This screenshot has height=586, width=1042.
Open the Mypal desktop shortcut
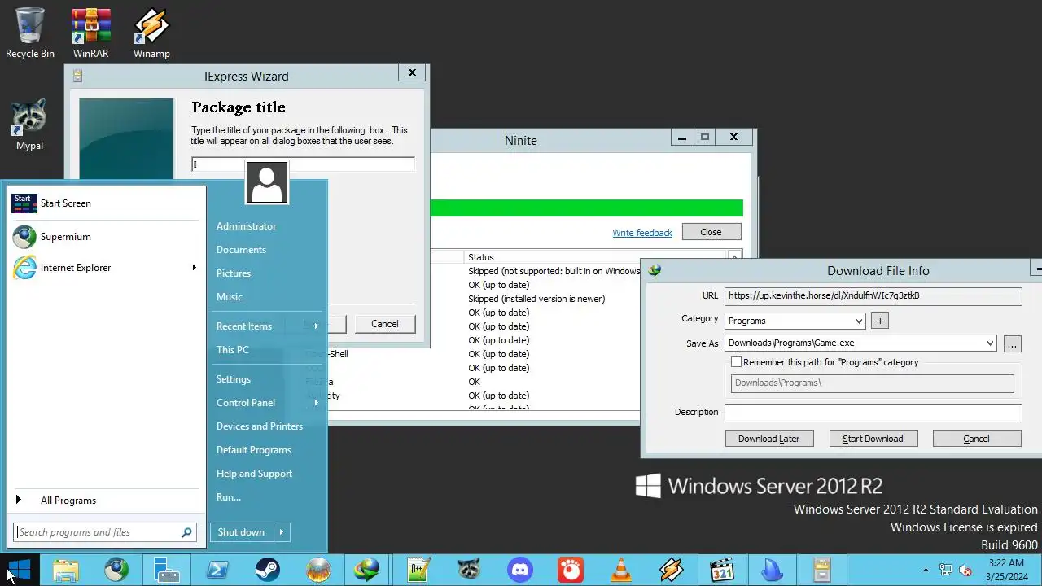coord(30,125)
